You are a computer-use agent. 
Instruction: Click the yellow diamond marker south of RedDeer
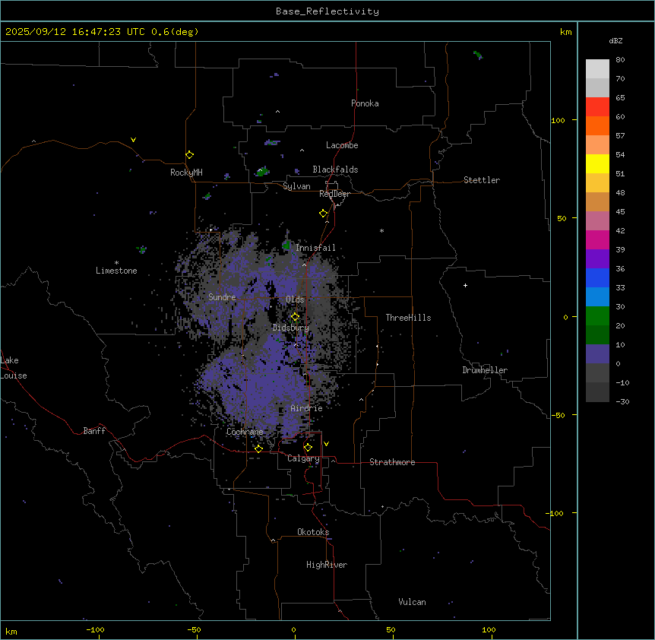(323, 213)
